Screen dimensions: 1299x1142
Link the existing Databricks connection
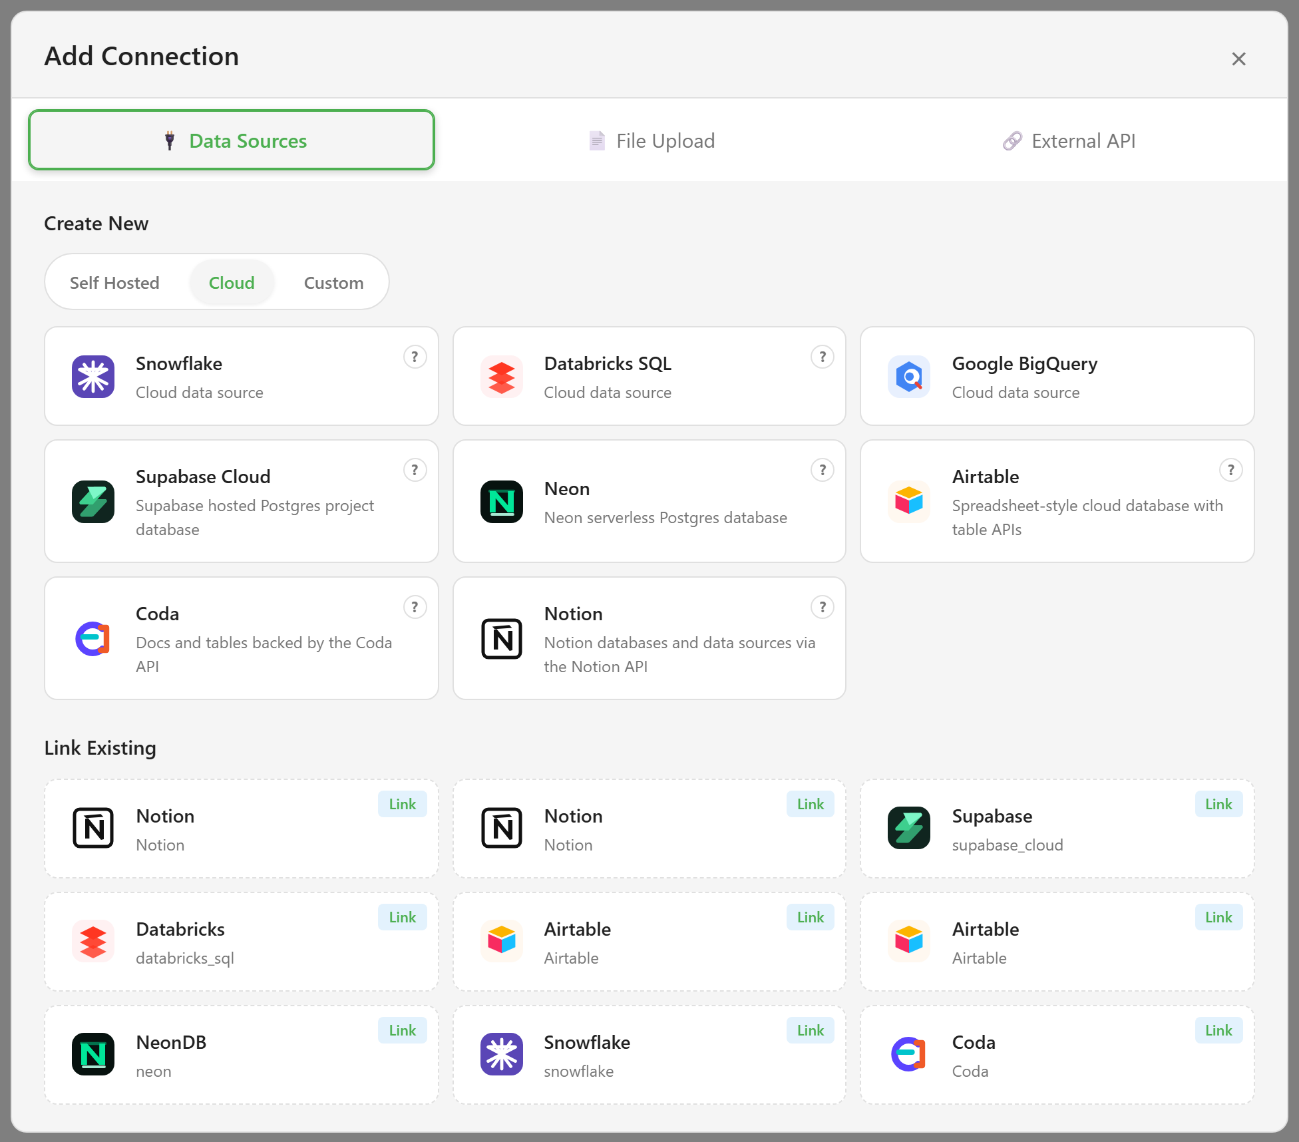[403, 917]
